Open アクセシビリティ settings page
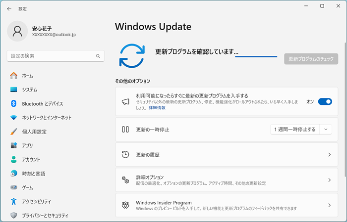This screenshot has height=222, width=347. [x=37, y=201]
